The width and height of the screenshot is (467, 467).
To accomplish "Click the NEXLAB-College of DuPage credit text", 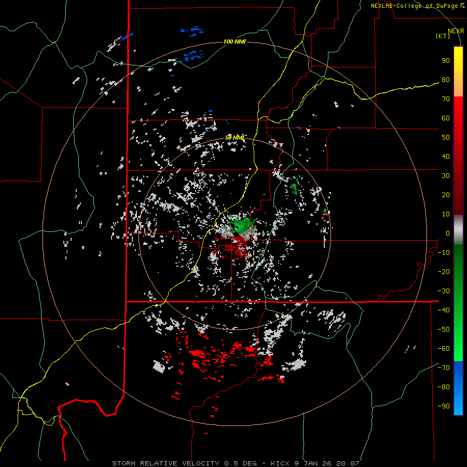I will 417,6.
